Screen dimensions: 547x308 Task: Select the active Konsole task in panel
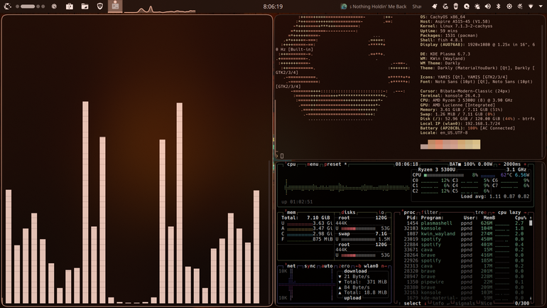tap(115, 6)
